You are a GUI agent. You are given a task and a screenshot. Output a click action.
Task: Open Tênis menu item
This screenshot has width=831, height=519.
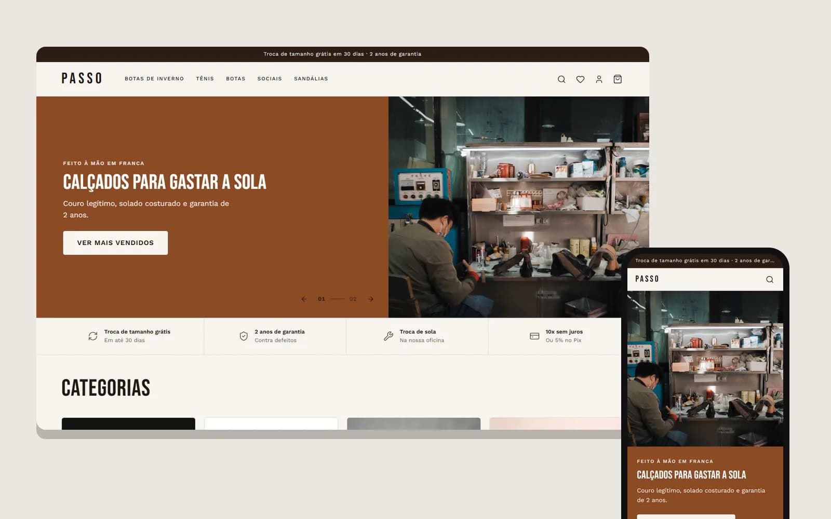coord(205,79)
